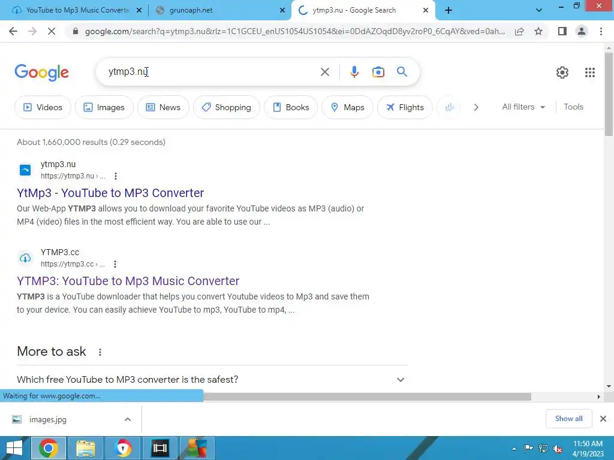Viewport: 614px width, 460px height.
Task: Clear the Google search box text
Action: (x=324, y=72)
